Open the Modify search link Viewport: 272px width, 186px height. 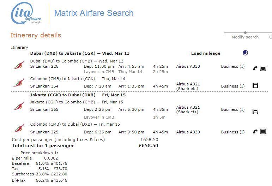click(245, 37)
